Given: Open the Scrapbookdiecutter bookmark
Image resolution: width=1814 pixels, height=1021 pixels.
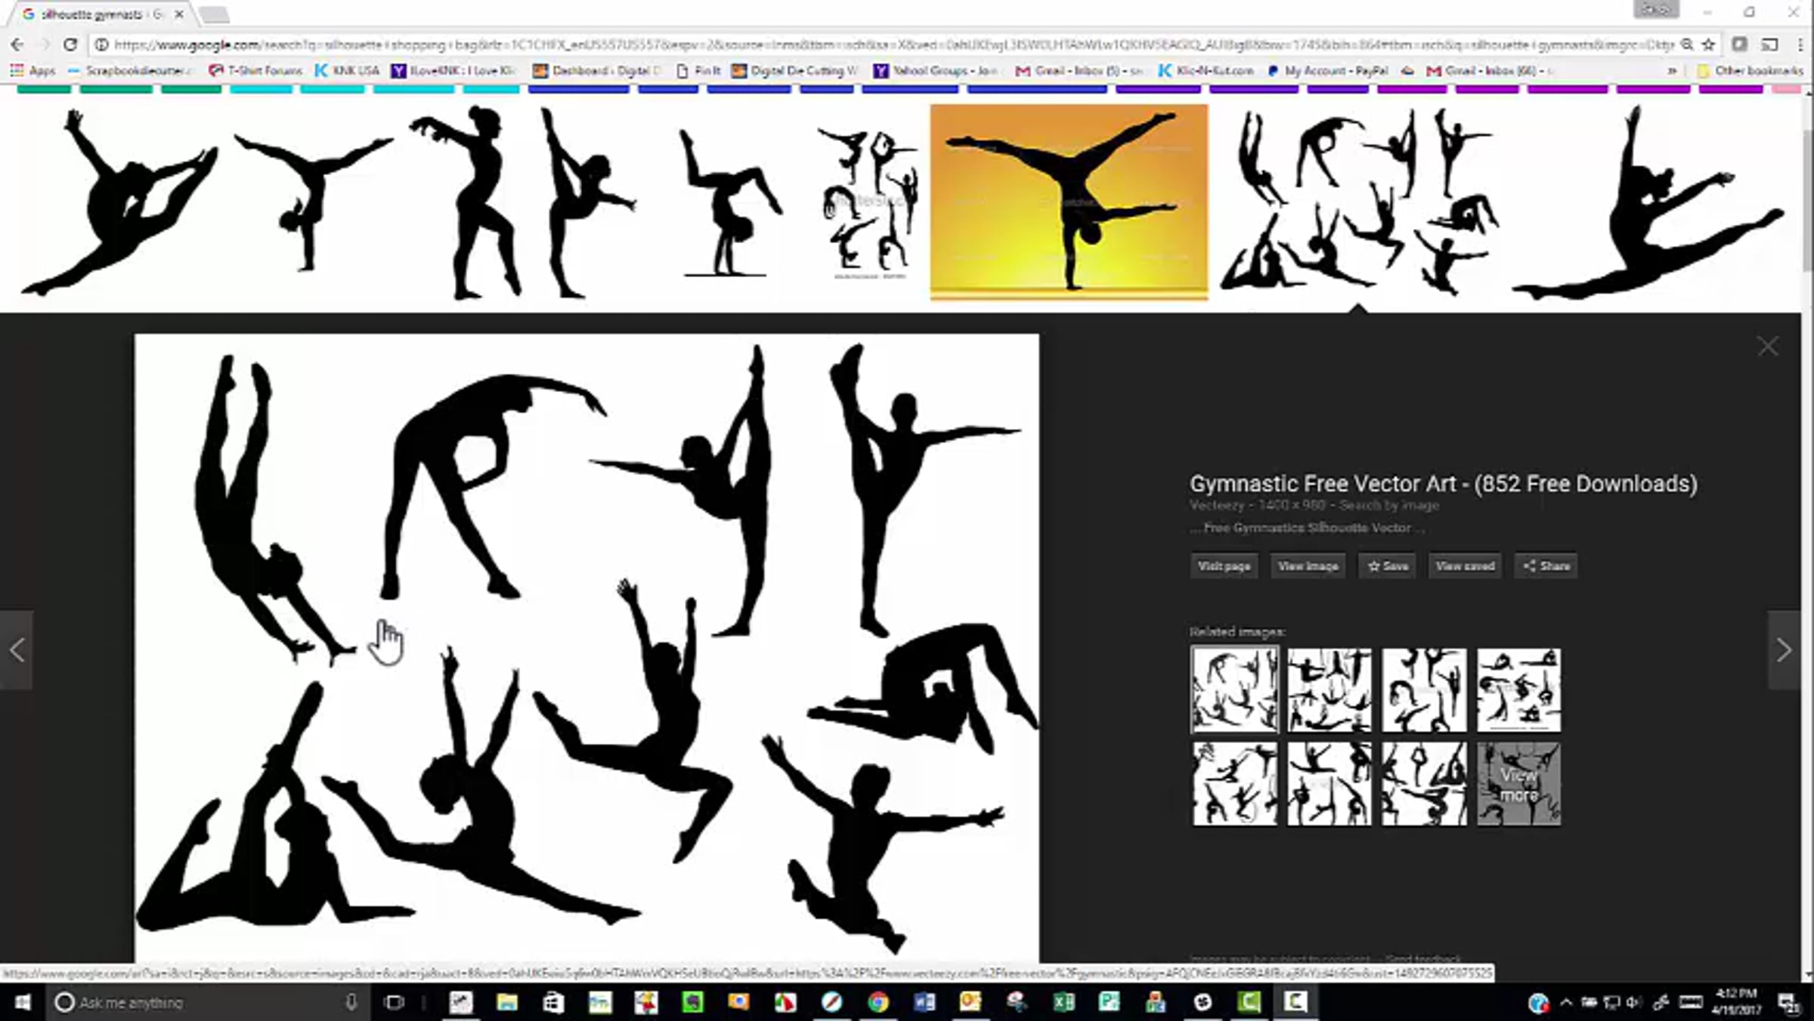Looking at the screenshot, I should [132, 70].
